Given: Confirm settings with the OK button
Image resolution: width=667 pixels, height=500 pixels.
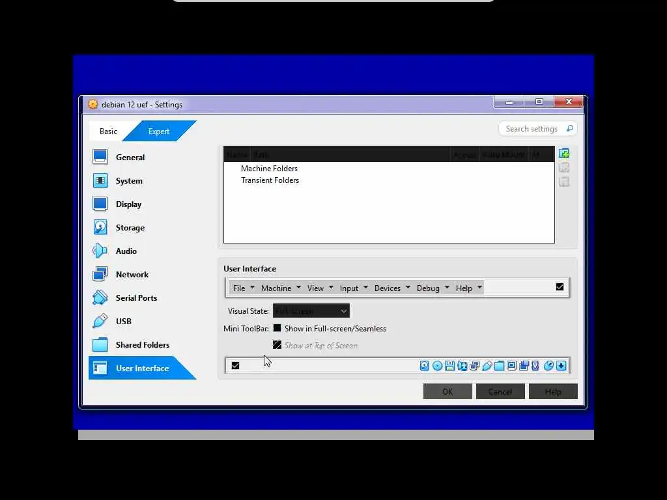Looking at the screenshot, I should (447, 391).
